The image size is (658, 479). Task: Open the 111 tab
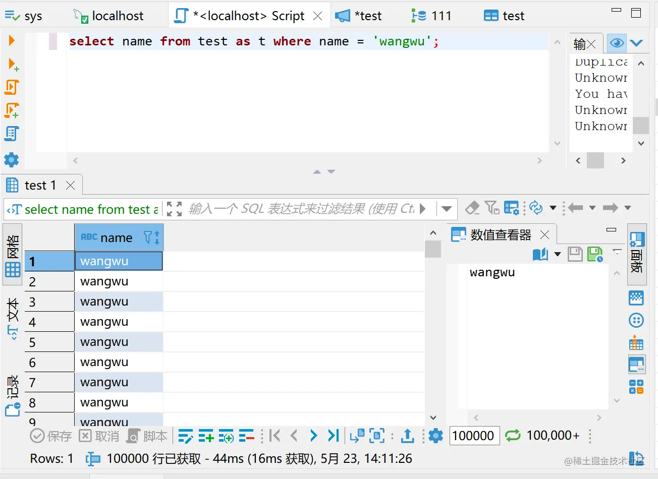[x=431, y=16]
